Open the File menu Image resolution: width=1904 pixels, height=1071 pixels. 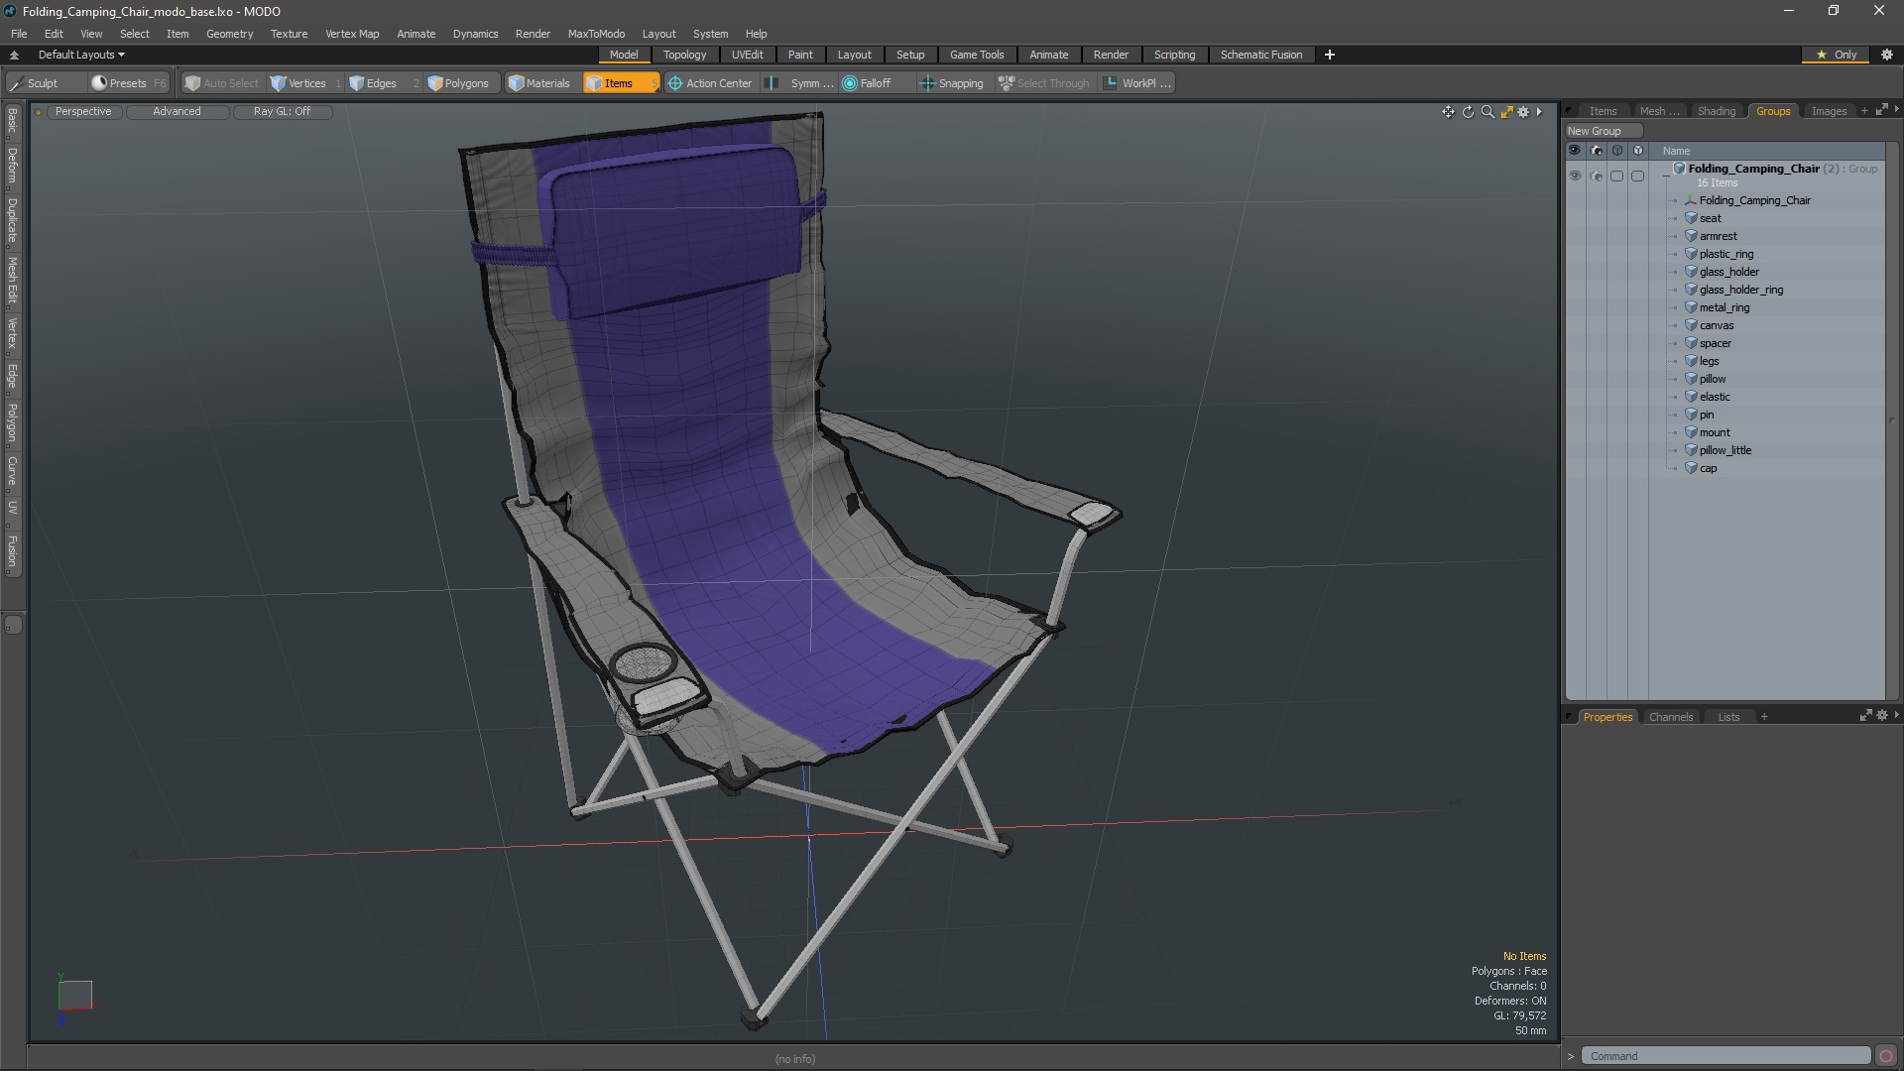click(x=19, y=33)
